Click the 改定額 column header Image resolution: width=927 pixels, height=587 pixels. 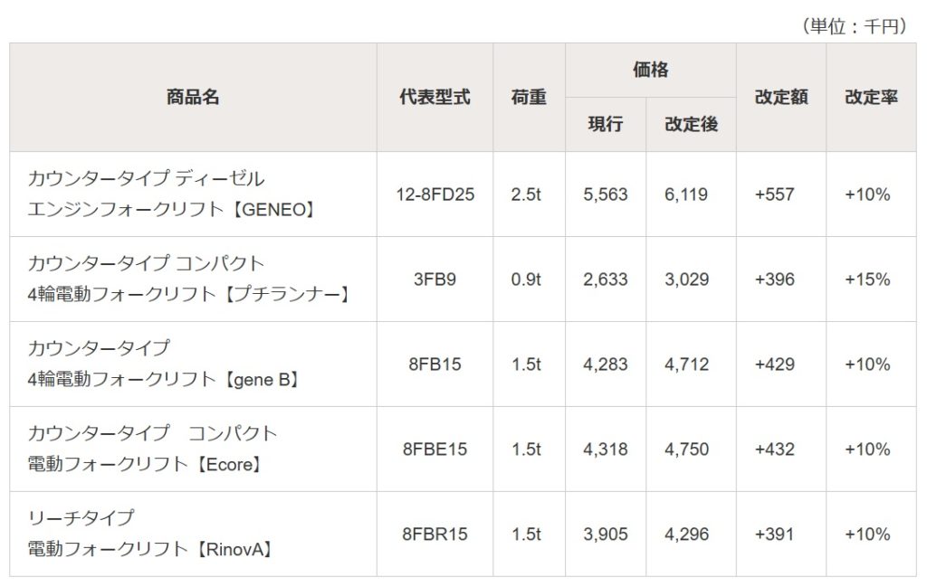pyautogui.click(x=780, y=98)
